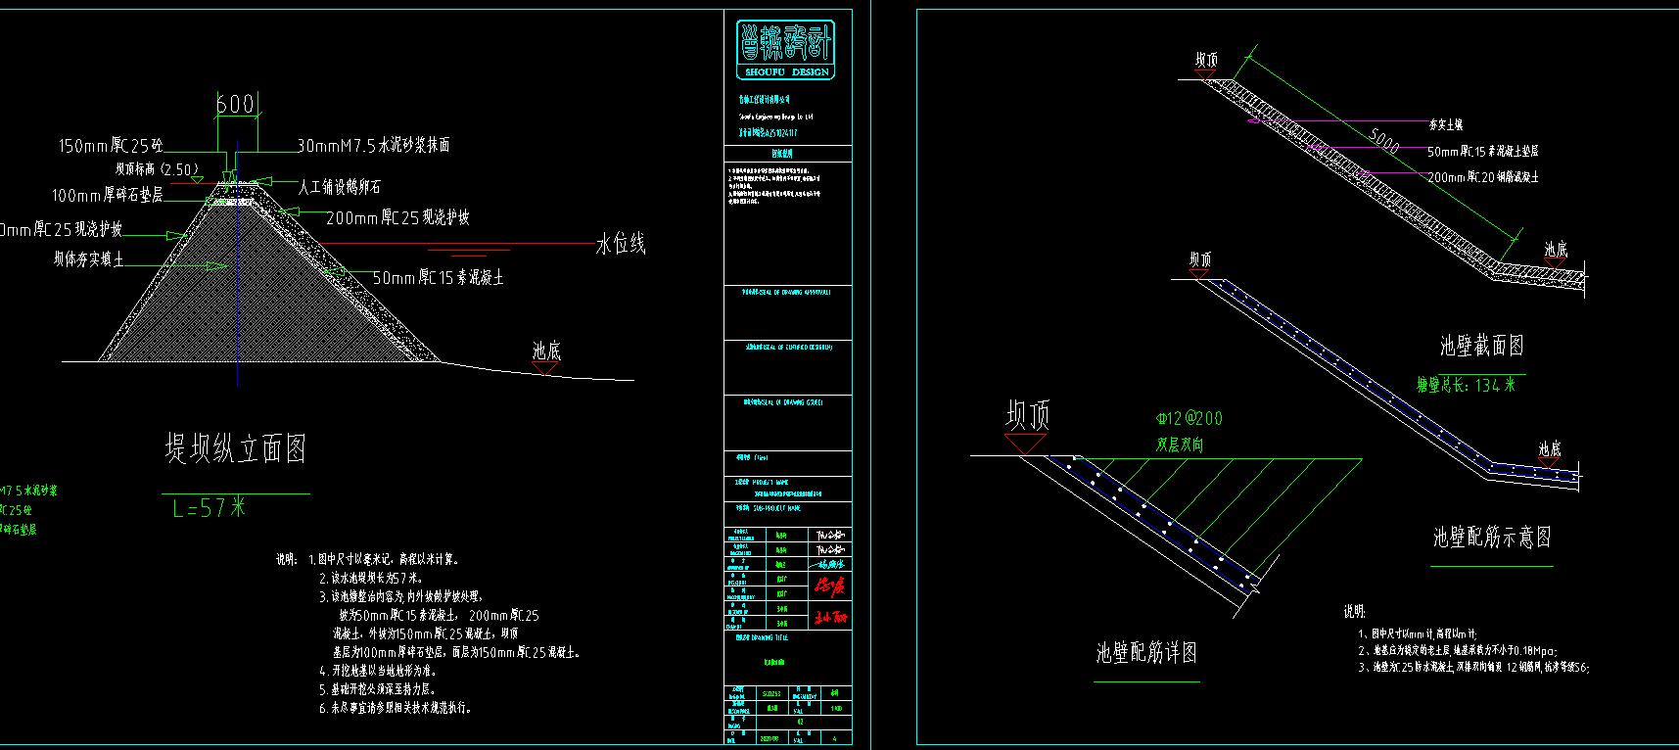Select label '坝顶标高(2.50)'
Image resolution: width=1679 pixels, height=750 pixels.
pyautogui.click(x=158, y=169)
